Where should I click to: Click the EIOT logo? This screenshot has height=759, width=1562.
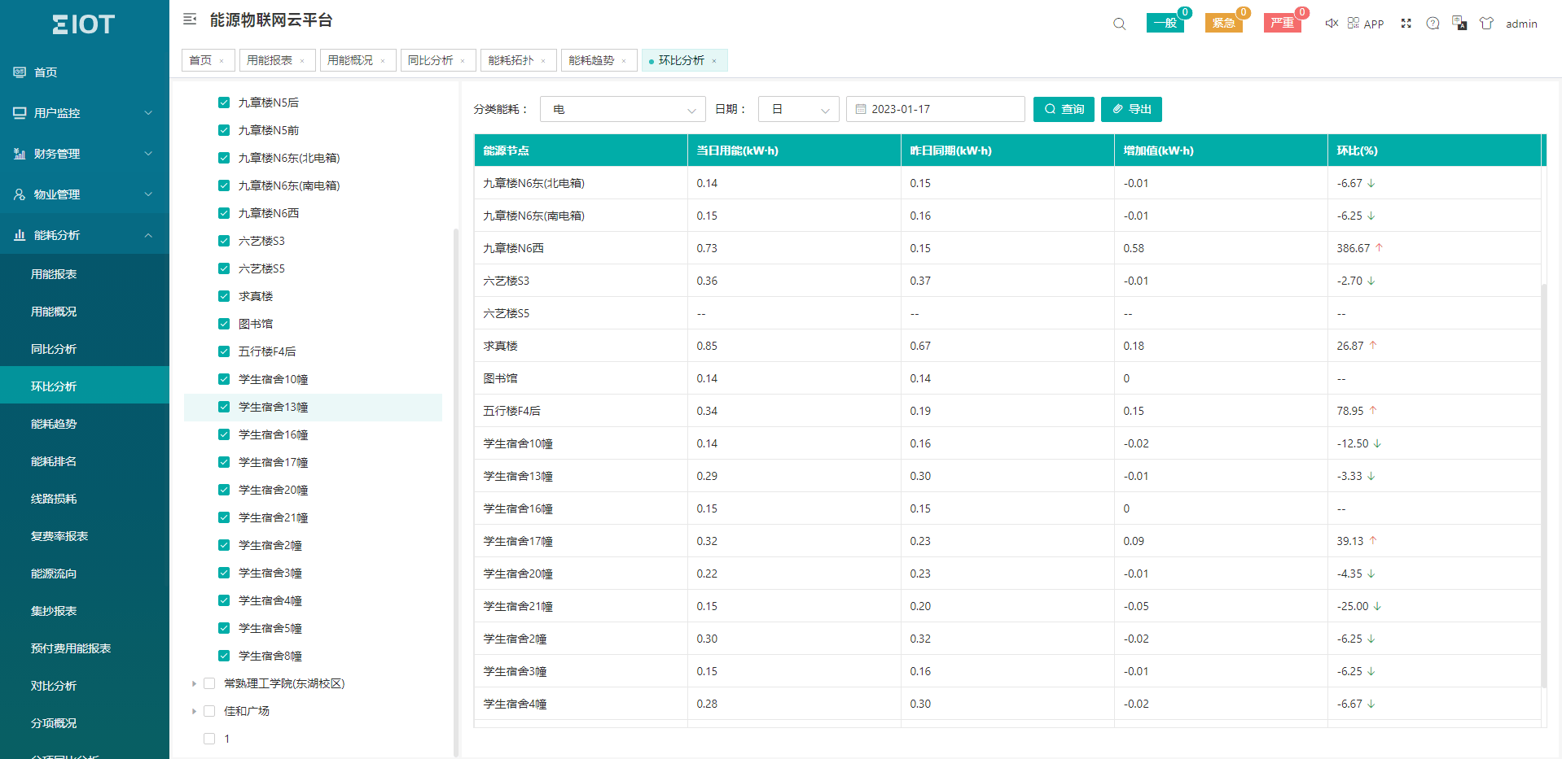click(x=84, y=24)
